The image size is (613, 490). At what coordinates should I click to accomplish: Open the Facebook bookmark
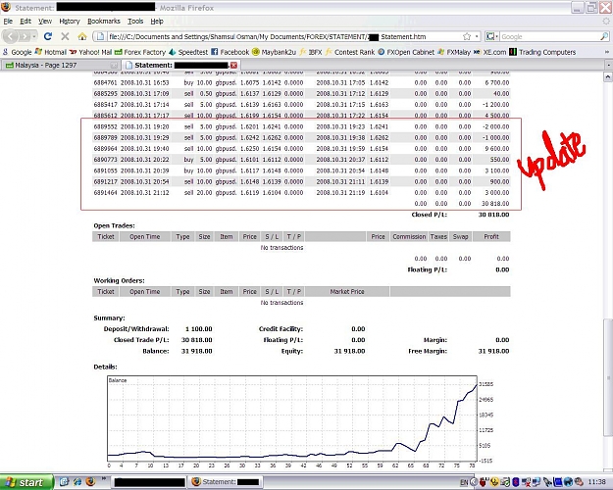click(230, 52)
